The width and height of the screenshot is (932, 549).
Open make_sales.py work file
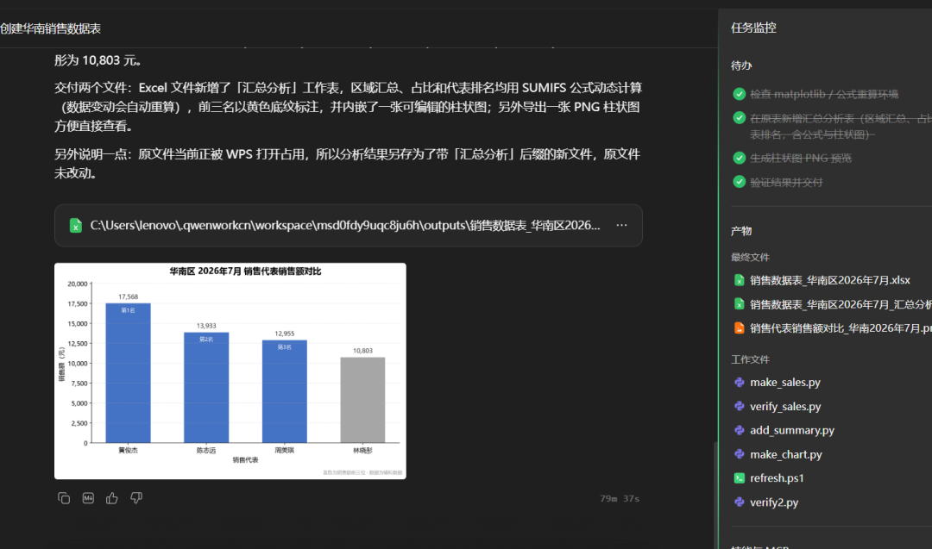tap(785, 382)
